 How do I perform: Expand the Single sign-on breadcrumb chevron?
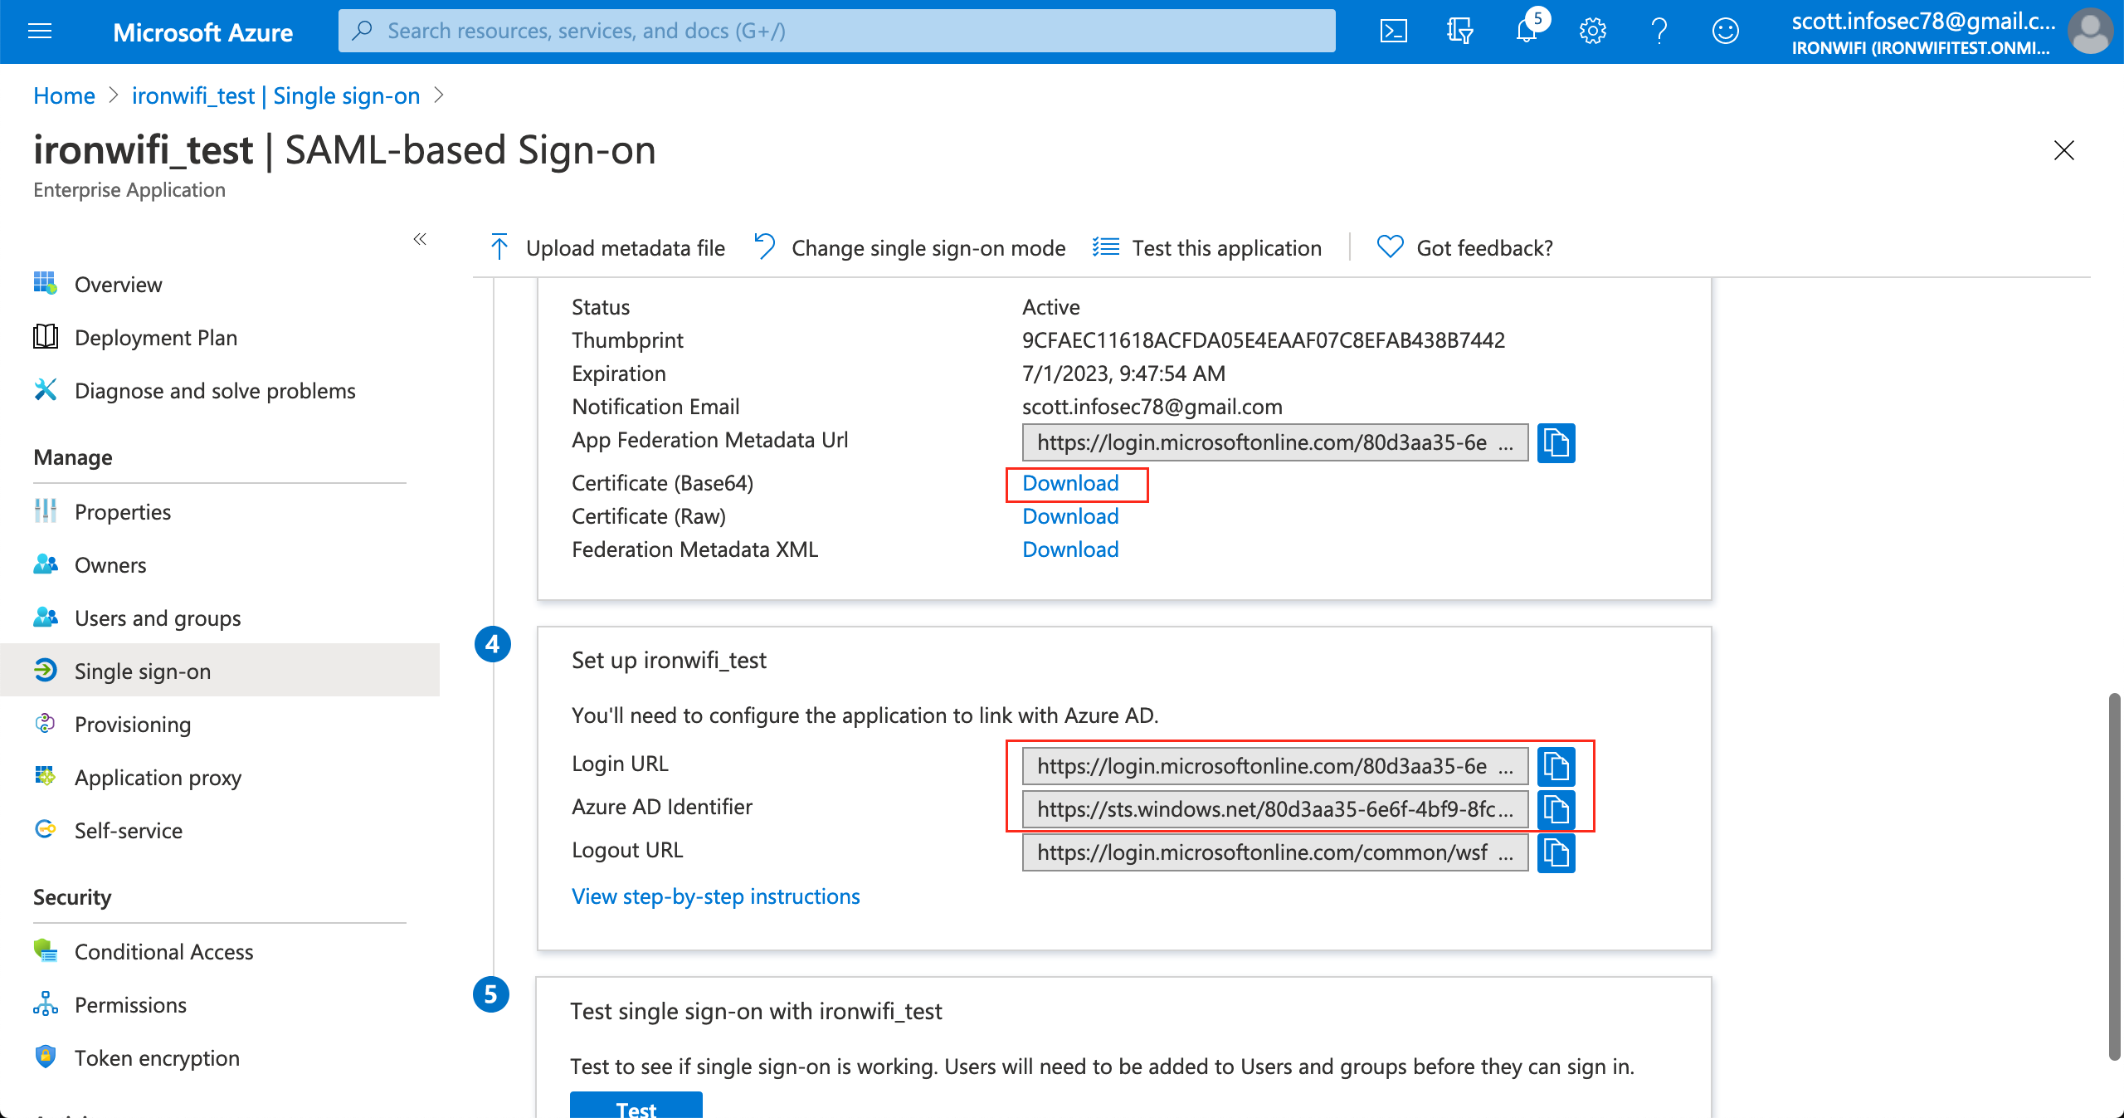click(440, 95)
